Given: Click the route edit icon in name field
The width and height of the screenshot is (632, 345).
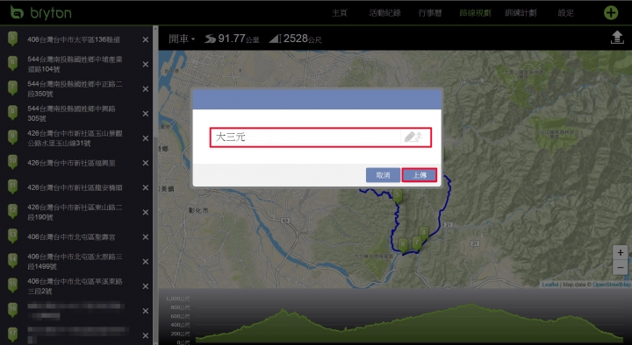Looking at the screenshot, I should click(413, 137).
